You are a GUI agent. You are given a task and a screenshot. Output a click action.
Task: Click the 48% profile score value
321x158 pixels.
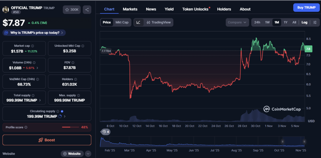[x=85, y=127]
